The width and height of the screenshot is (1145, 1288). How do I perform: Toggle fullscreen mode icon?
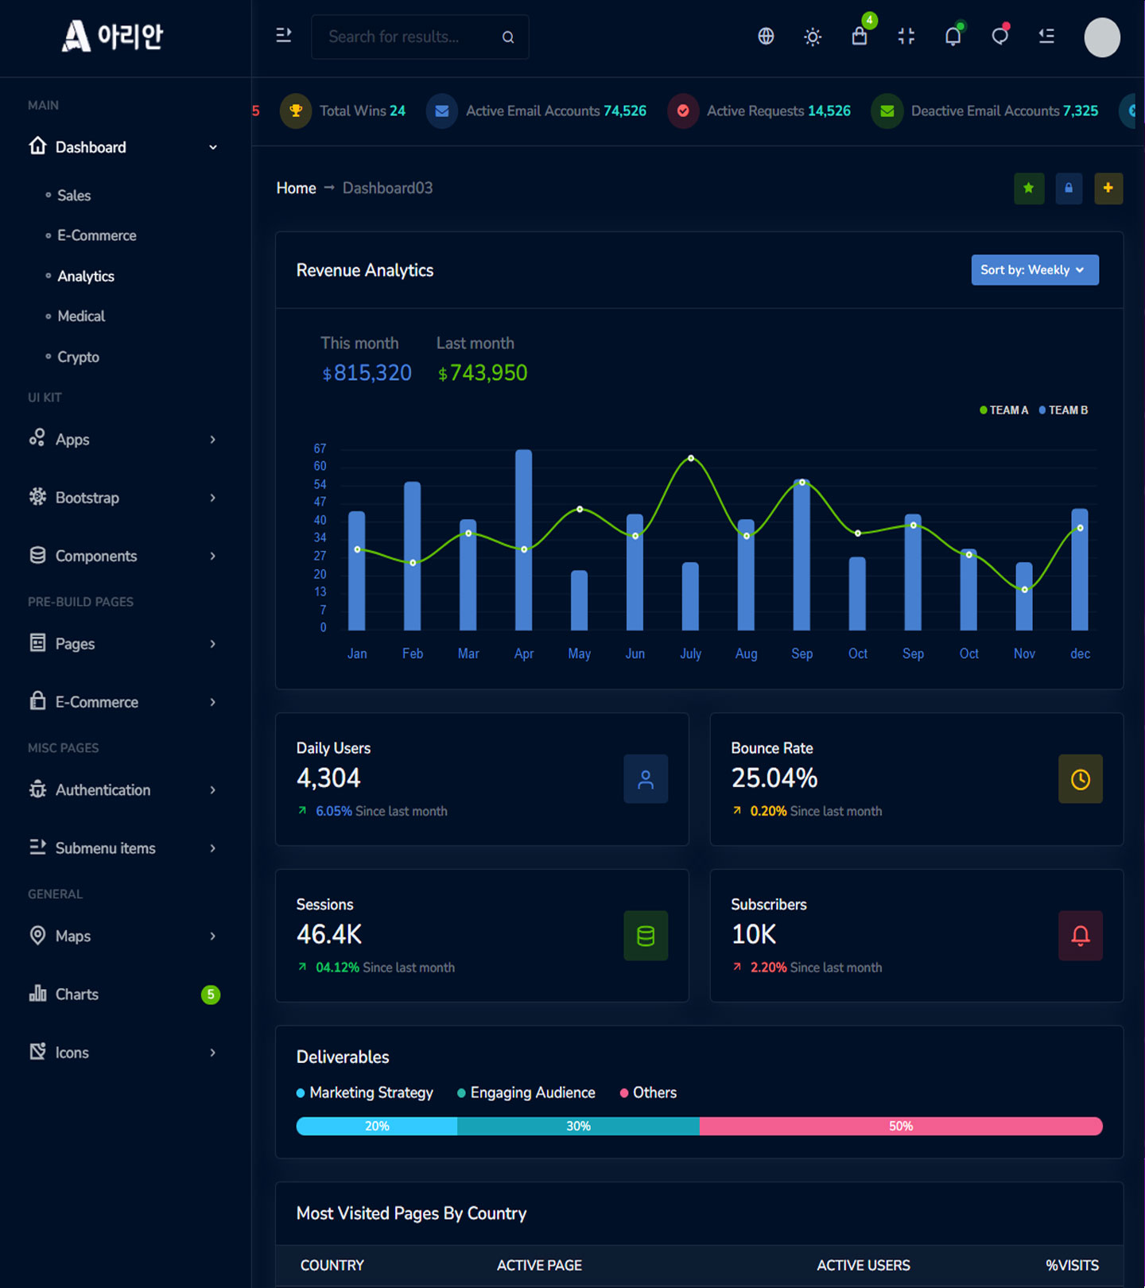coord(906,37)
